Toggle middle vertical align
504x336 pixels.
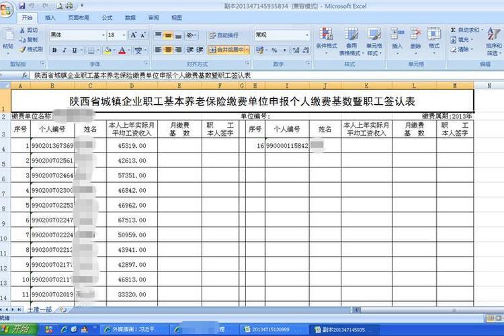click(168, 35)
